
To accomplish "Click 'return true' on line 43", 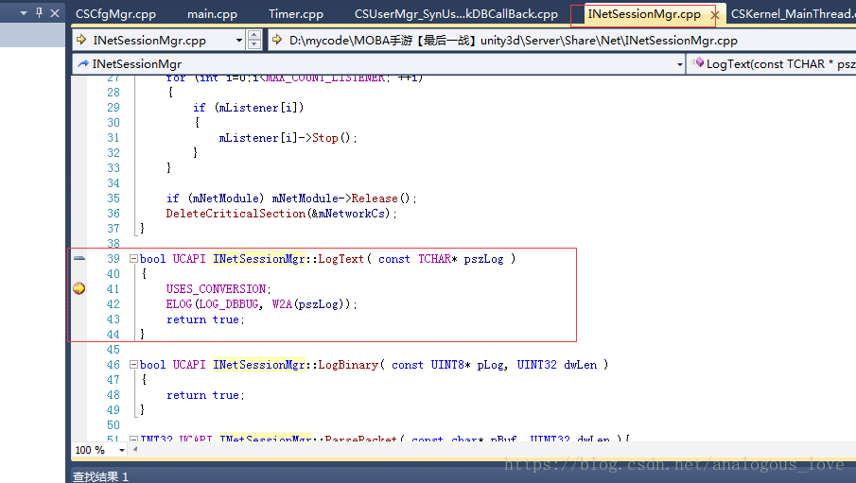I will pyautogui.click(x=202, y=319).
